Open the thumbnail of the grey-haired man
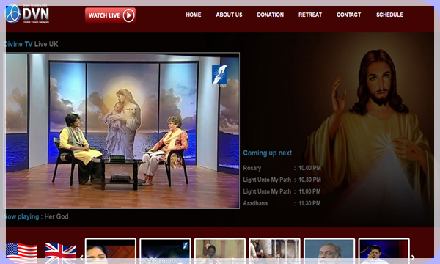This screenshot has height=264, width=440. [x=329, y=251]
